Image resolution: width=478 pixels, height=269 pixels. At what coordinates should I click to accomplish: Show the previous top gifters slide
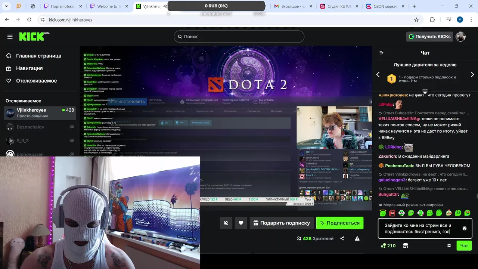point(378,74)
